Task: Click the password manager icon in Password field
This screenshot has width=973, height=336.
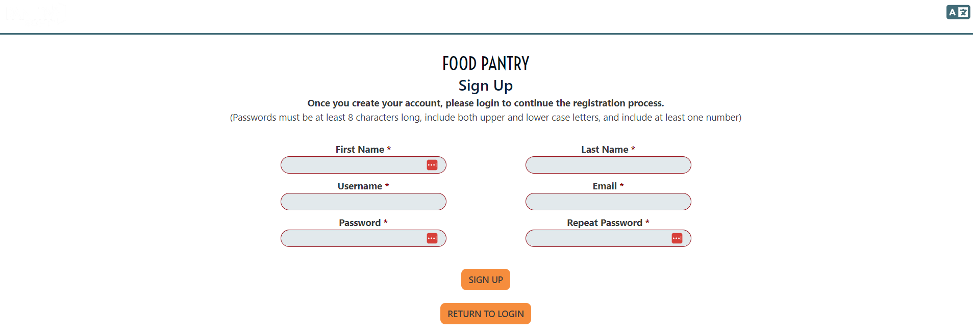Action: click(x=433, y=238)
